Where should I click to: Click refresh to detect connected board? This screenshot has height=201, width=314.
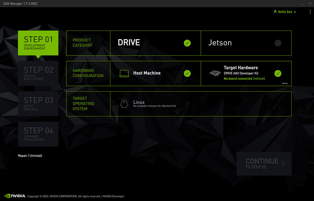(x=259, y=79)
